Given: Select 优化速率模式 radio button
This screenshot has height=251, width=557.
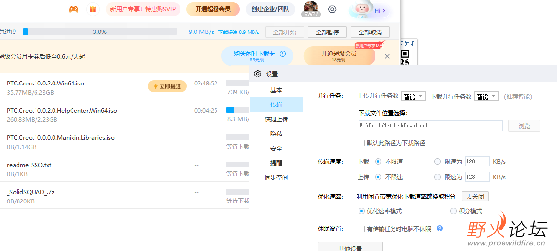Looking at the screenshot, I should pyautogui.click(x=361, y=211).
